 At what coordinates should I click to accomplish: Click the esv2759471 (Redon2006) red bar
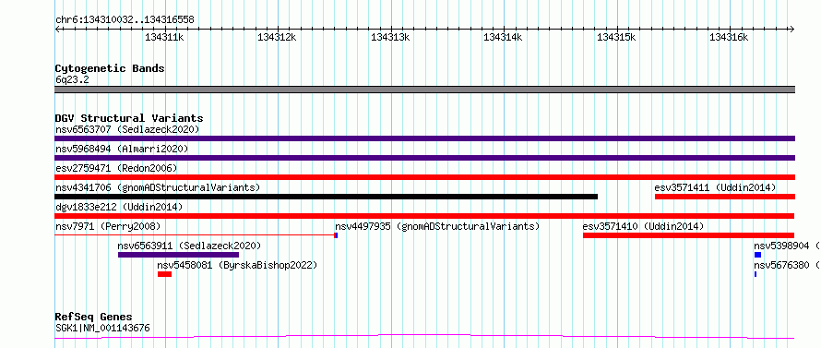click(424, 177)
